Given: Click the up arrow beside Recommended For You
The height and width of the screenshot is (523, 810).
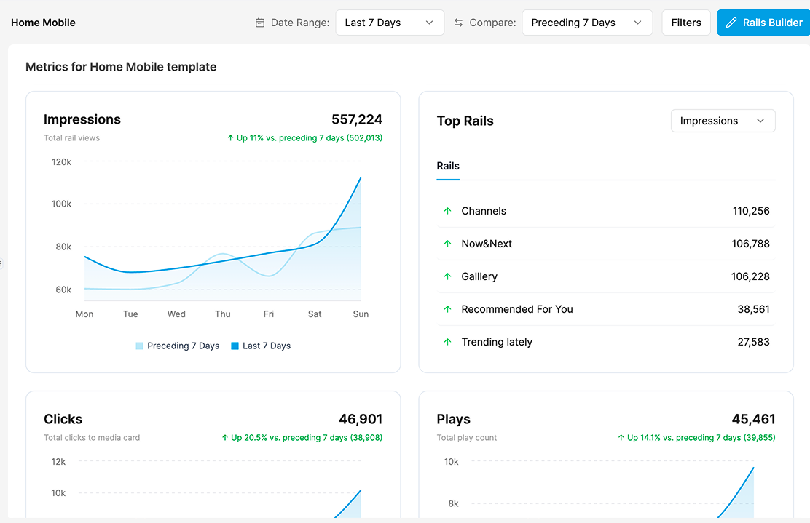Looking at the screenshot, I should [x=447, y=309].
